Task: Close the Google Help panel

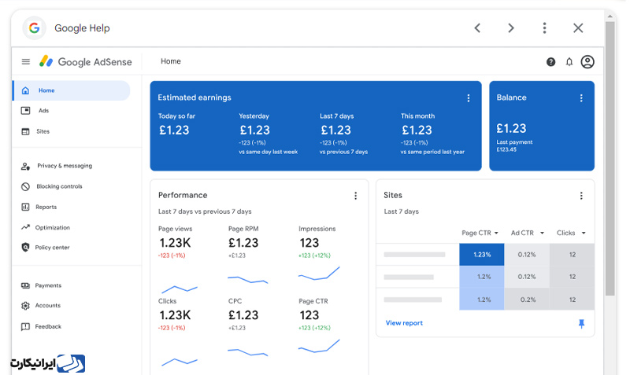Action: (x=578, y=28)
